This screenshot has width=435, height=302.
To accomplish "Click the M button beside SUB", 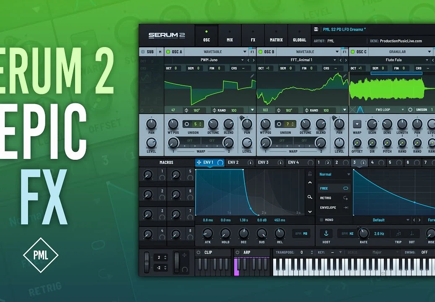I will click(160, 52).
